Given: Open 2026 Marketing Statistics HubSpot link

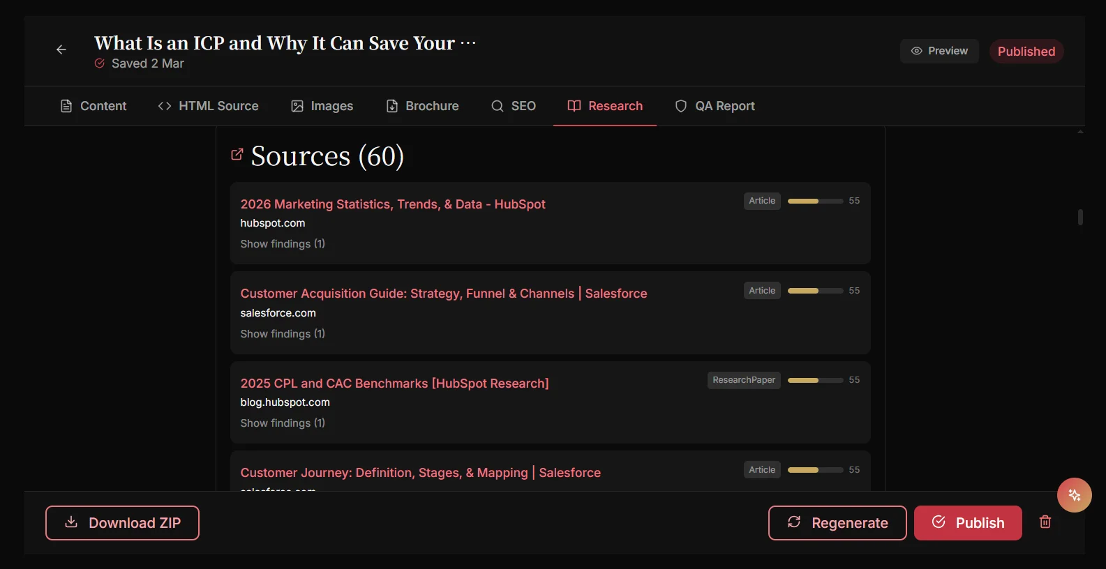Looking at the screenshot, I should tap(393, 204).
